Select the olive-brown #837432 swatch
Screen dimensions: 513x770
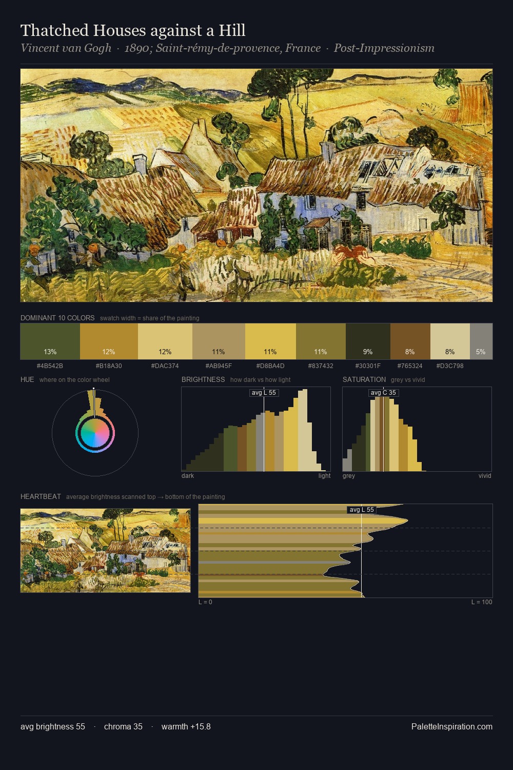click(x=321, y=341)
